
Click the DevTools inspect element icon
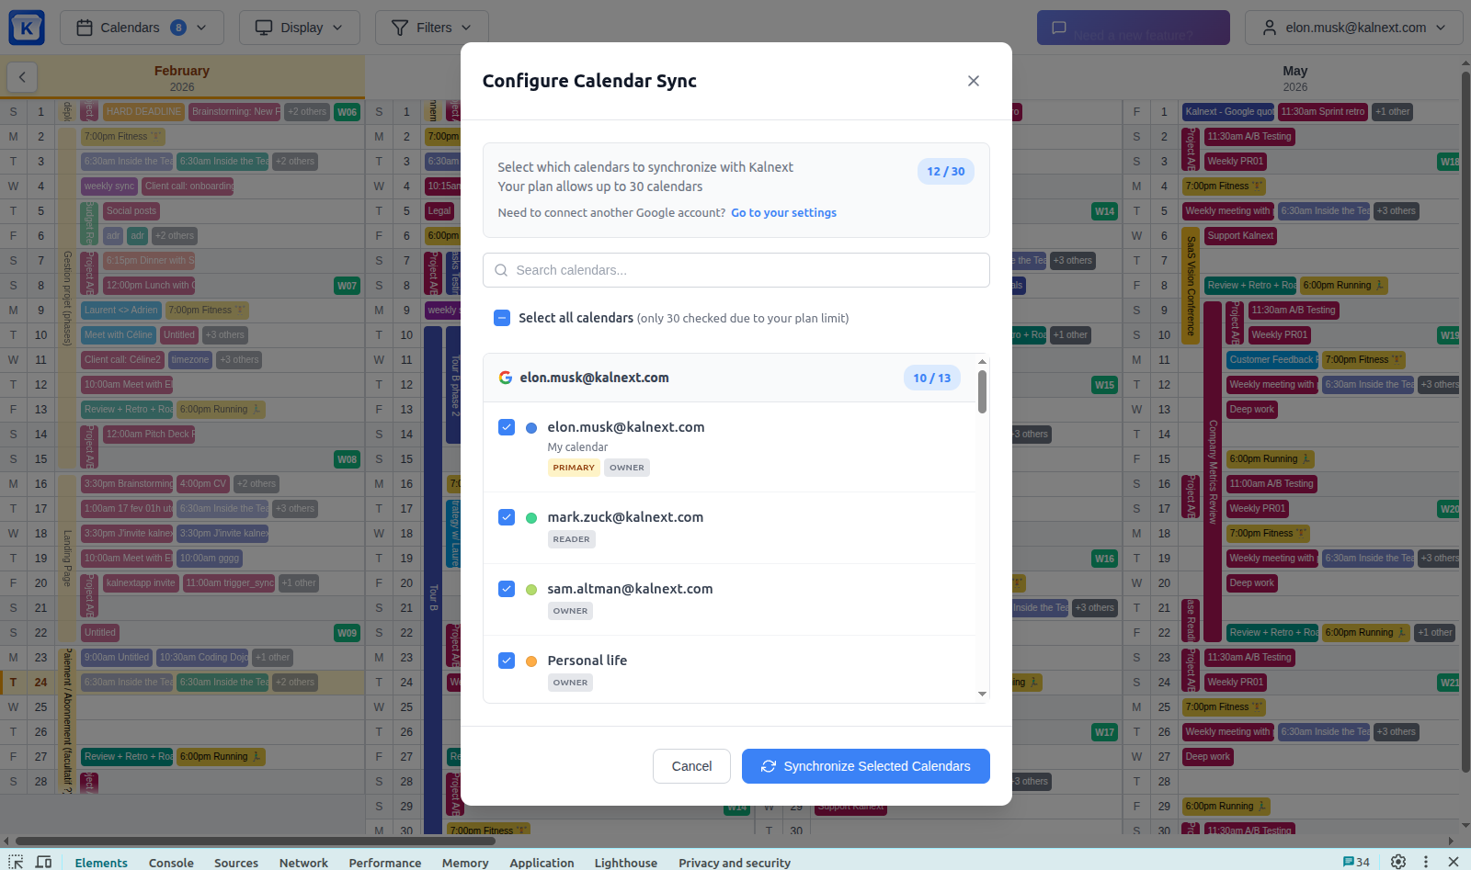(x=16, y=862)
